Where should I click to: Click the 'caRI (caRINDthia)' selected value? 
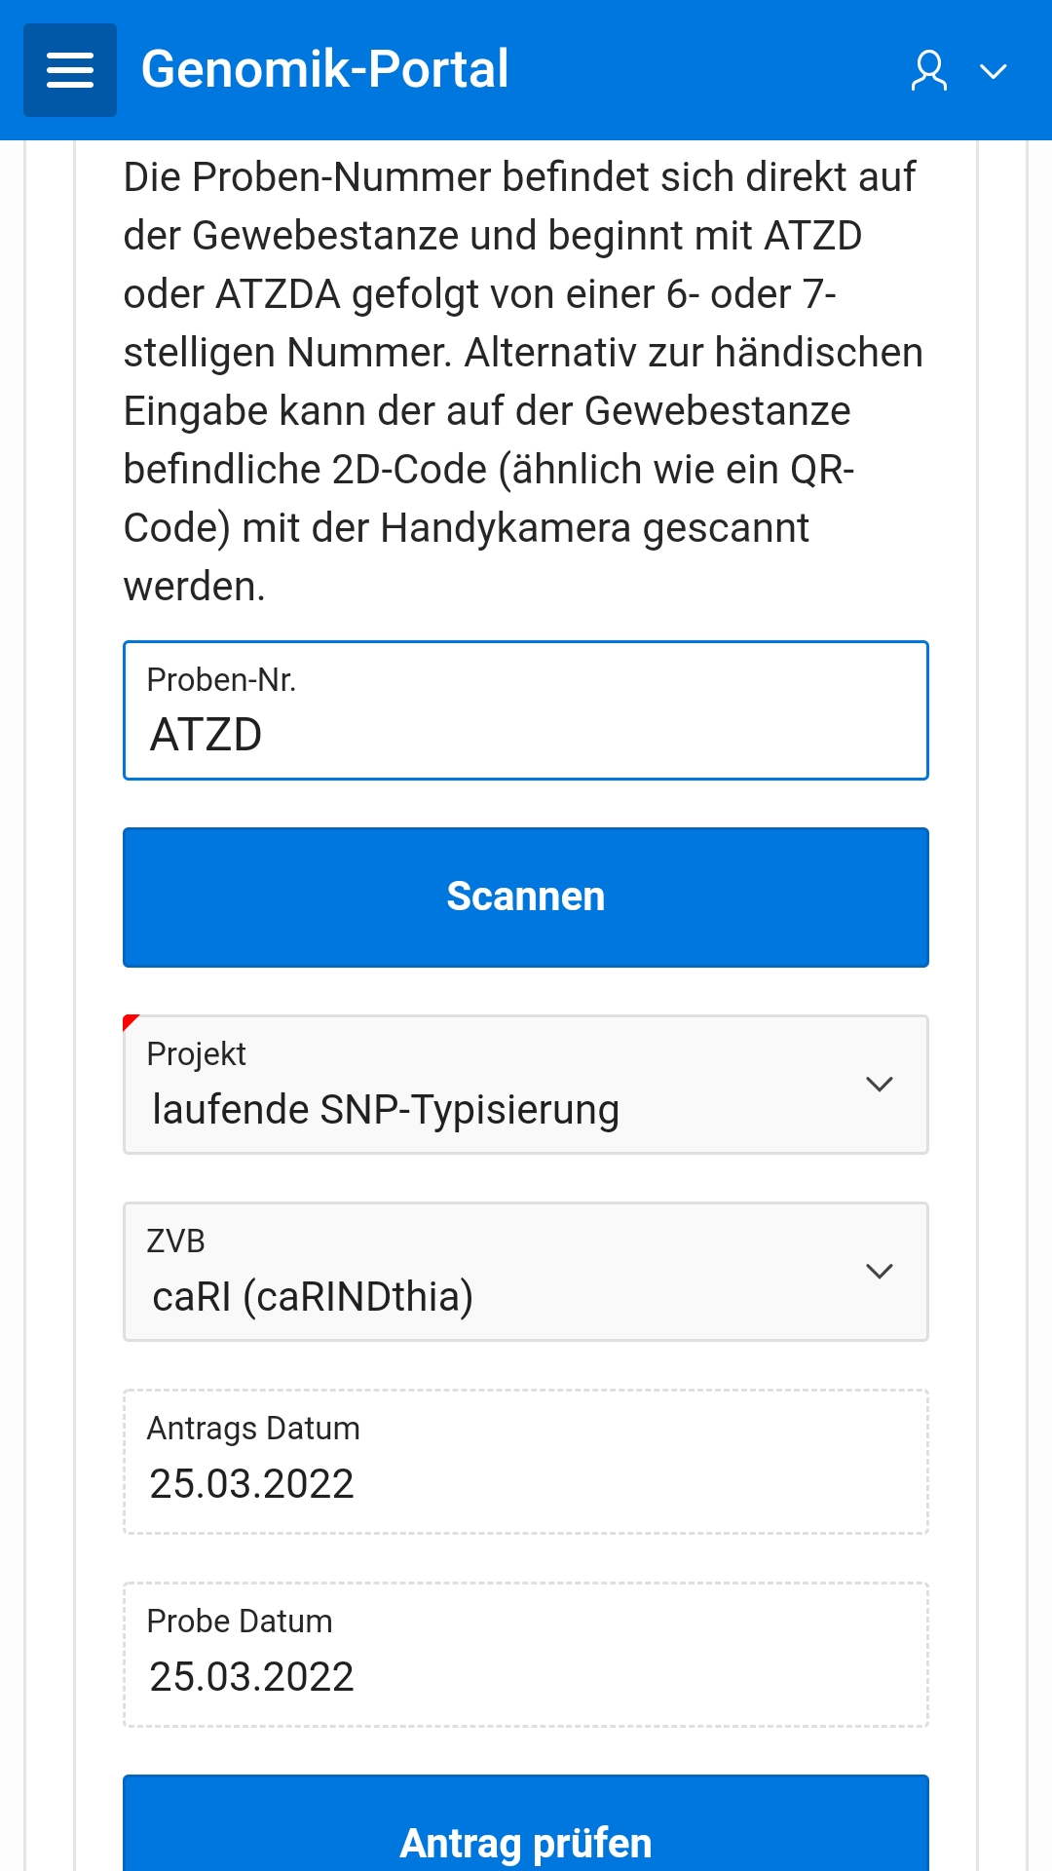(313, 1297)
